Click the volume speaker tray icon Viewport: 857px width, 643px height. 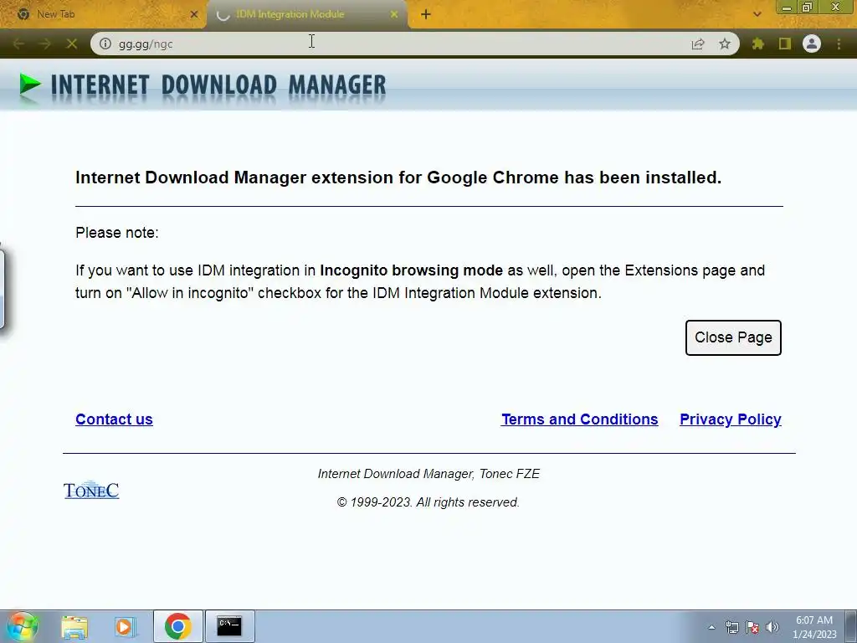(x=772, y=627)
